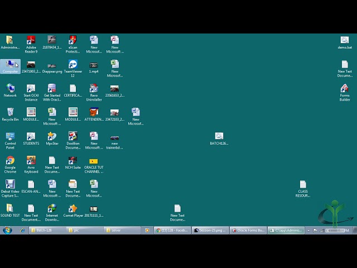Click the network signal tray icon
Image resolution: width=357 pixels, height=268 pixels.
tap(322, 231)
